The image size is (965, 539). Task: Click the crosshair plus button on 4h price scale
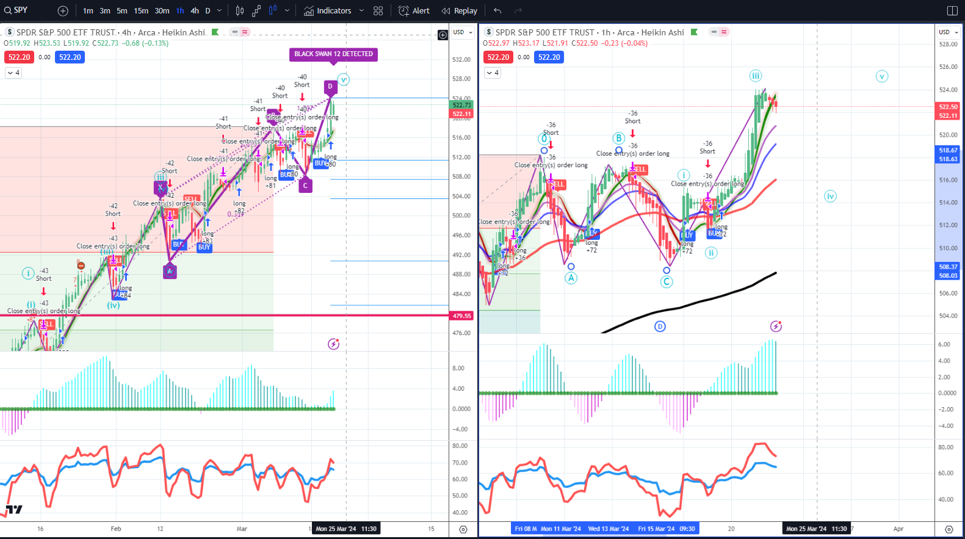[x=443, y=35]
